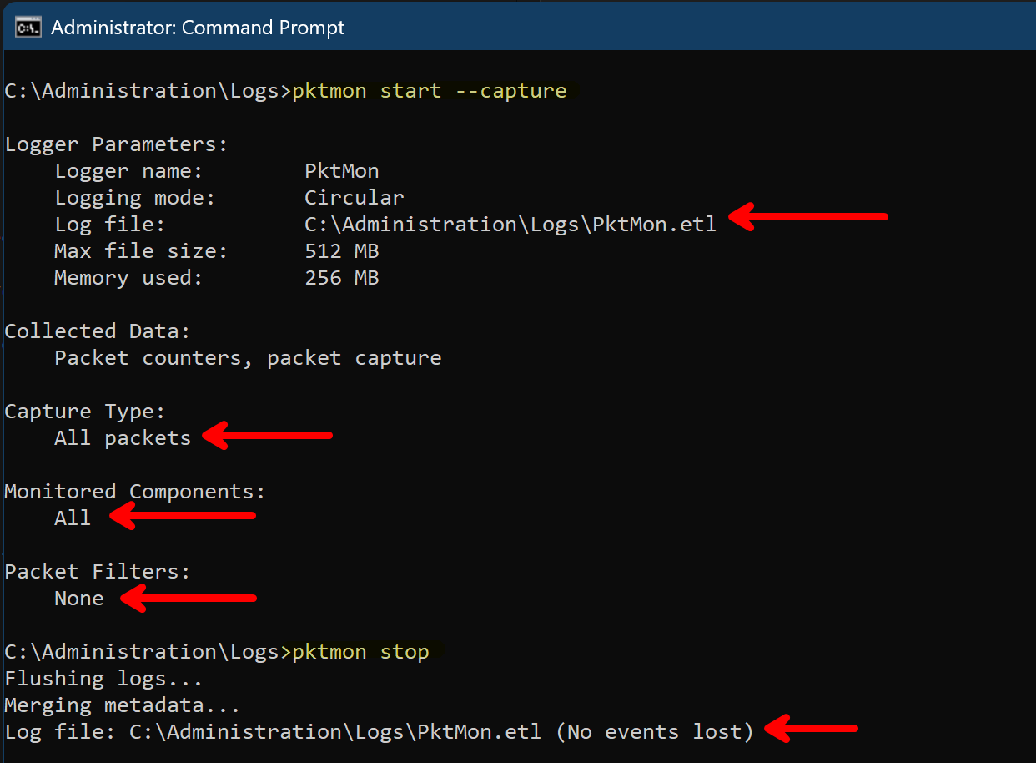Click the Capture Type heading
This screenshot has width=1036, height=763.
[85, 412]
